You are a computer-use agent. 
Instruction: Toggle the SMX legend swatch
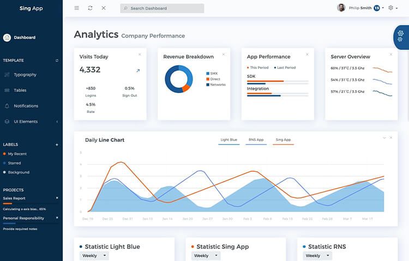[208, 73]
